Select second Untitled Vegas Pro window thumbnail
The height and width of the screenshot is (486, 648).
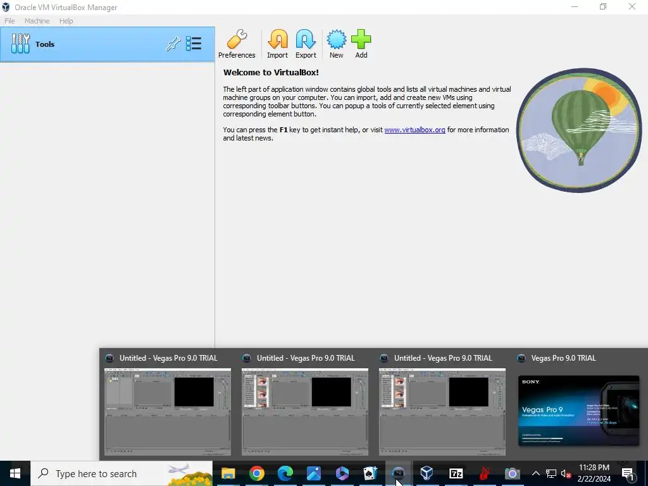pyautogui.click(x=305, y=412)
